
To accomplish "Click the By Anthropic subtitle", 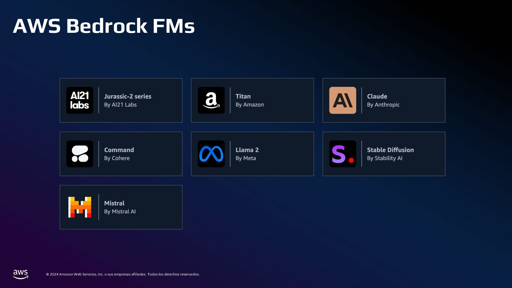I will tap(383, 105).
